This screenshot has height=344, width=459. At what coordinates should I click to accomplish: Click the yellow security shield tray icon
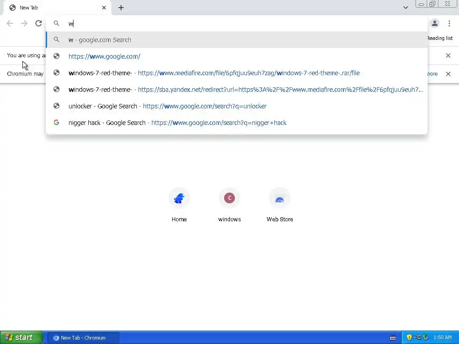409,338
